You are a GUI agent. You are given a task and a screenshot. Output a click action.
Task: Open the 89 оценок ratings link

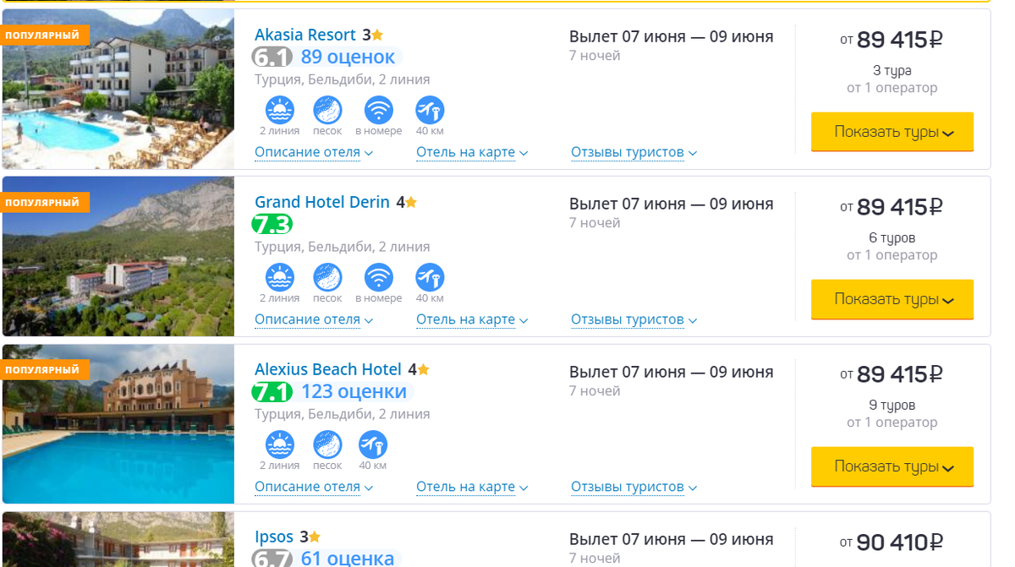pos(348,57)
